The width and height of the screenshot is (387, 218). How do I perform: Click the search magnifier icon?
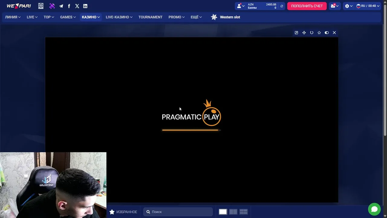tap(148, 212)
